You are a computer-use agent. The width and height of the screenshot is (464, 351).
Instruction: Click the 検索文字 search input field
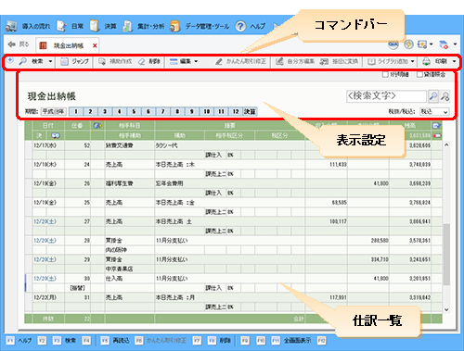pyautogui.click(x=386, y=96)
